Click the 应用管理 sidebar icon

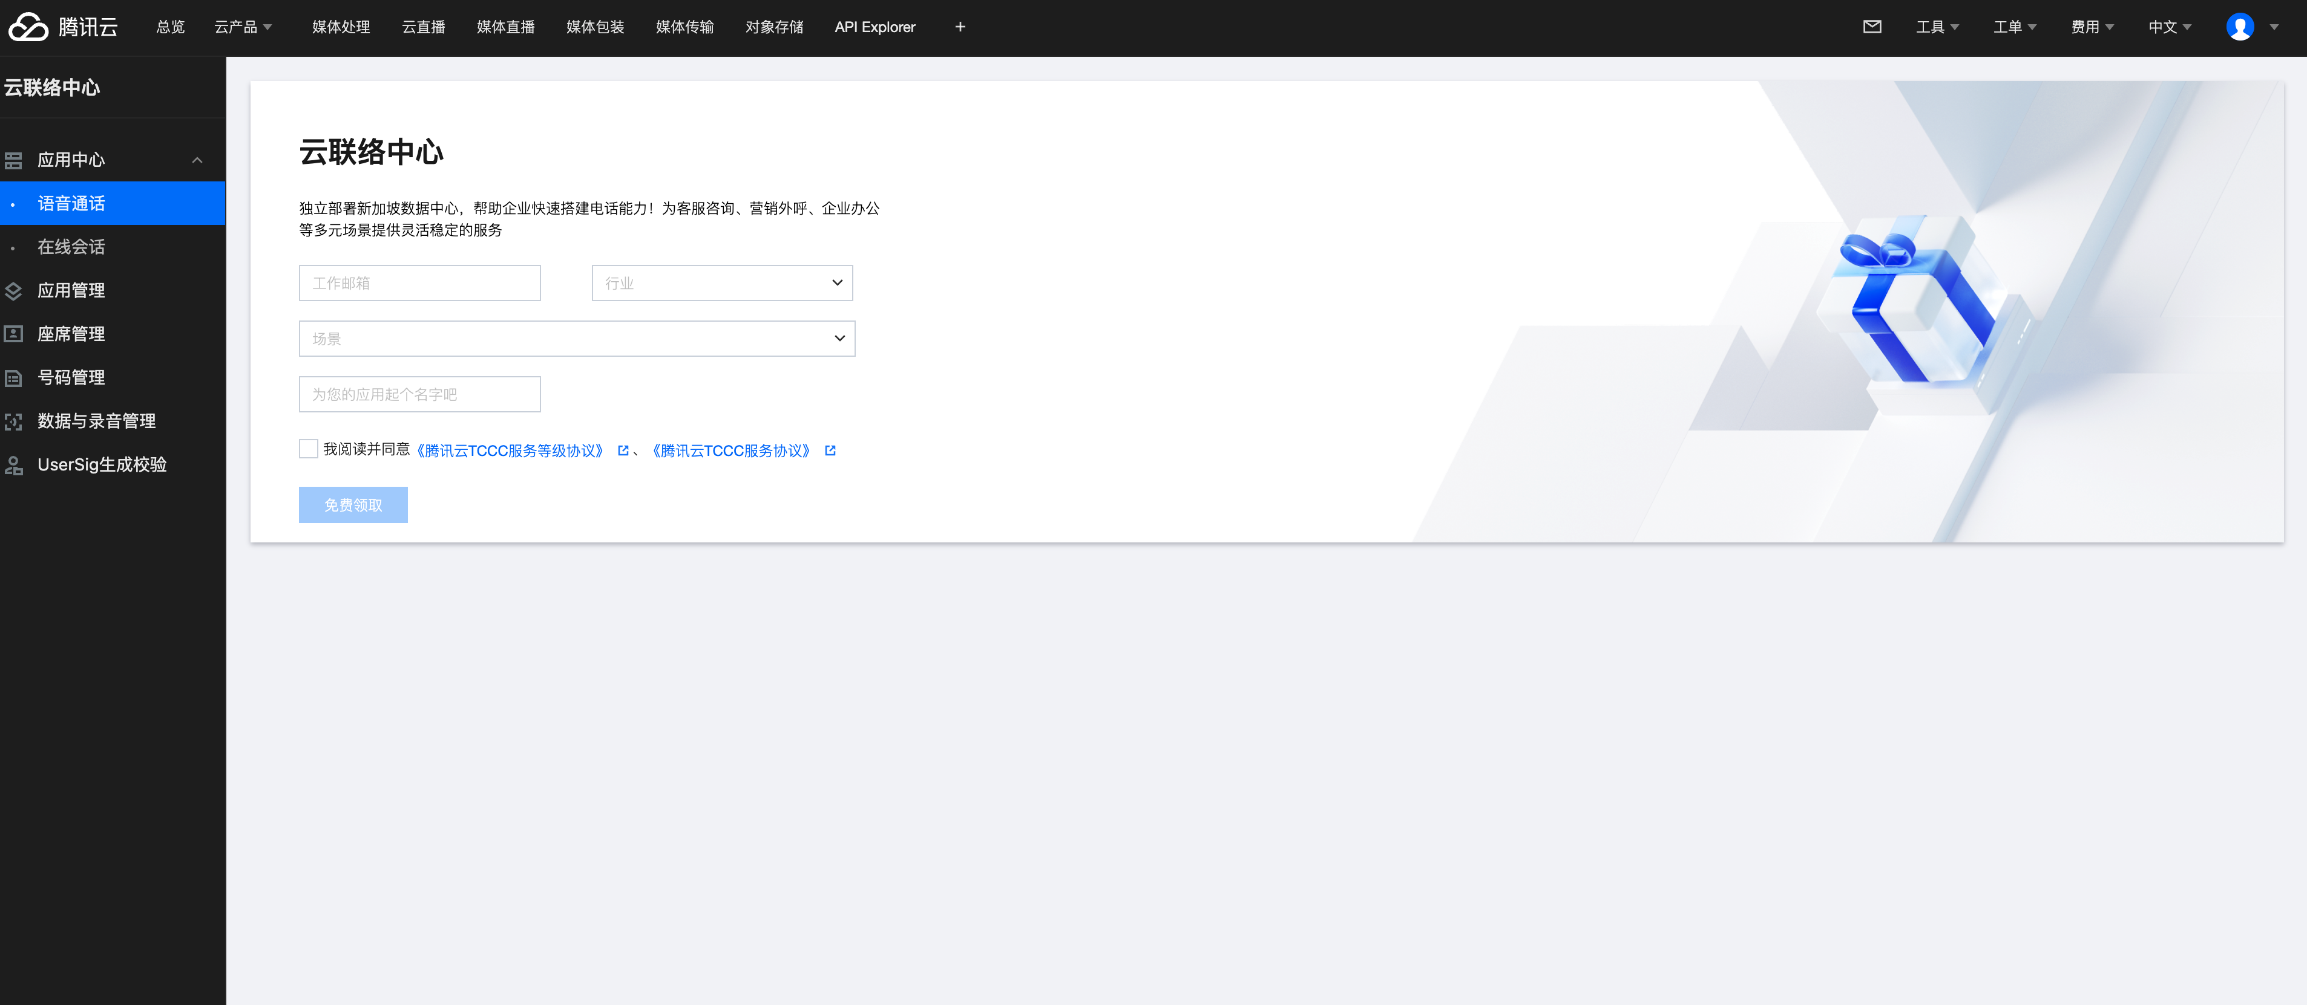click(13, 291)
